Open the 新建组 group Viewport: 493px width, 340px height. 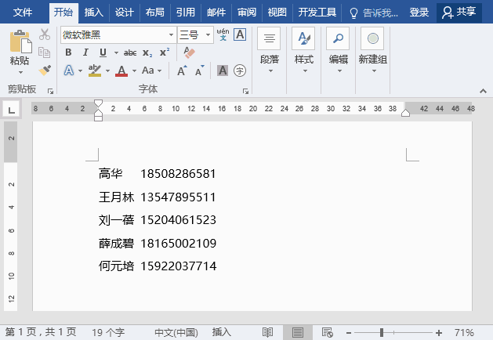point(372,51)
